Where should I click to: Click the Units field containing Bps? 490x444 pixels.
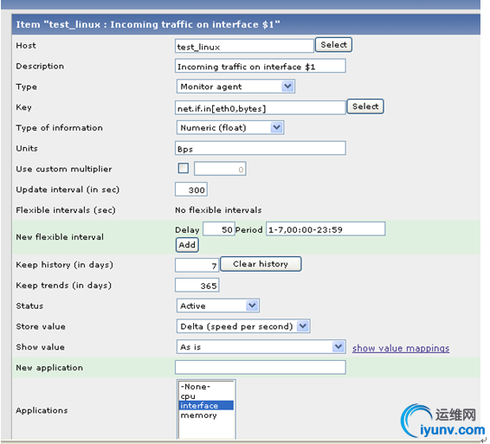[261, 148]
